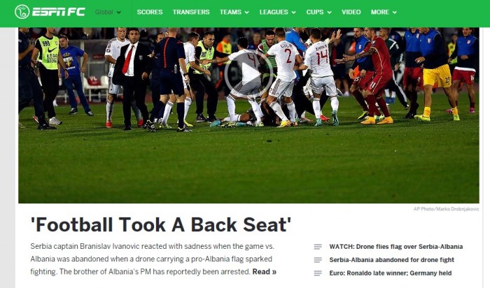
Task: Click list icon beside WATCH: Drone flies flag
Action: click(x=318, y=247)
